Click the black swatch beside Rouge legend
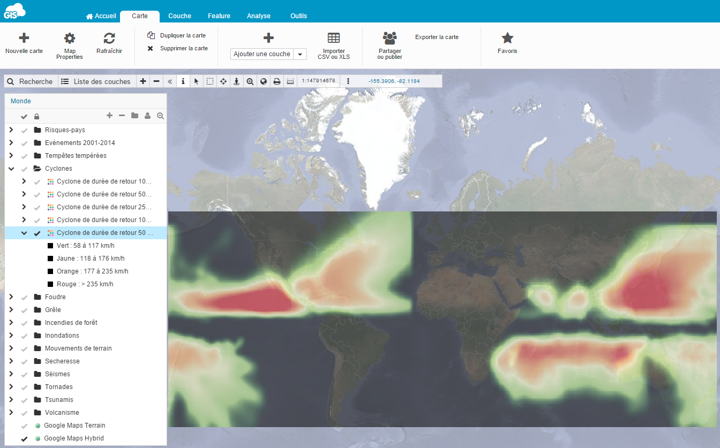This screenshot has height=448, width=720. pyautogui.click(x=50, y=284)
